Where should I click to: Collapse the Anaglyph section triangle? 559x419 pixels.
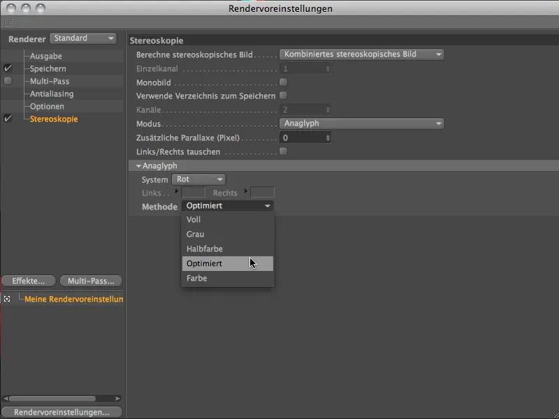coord(138,166)
